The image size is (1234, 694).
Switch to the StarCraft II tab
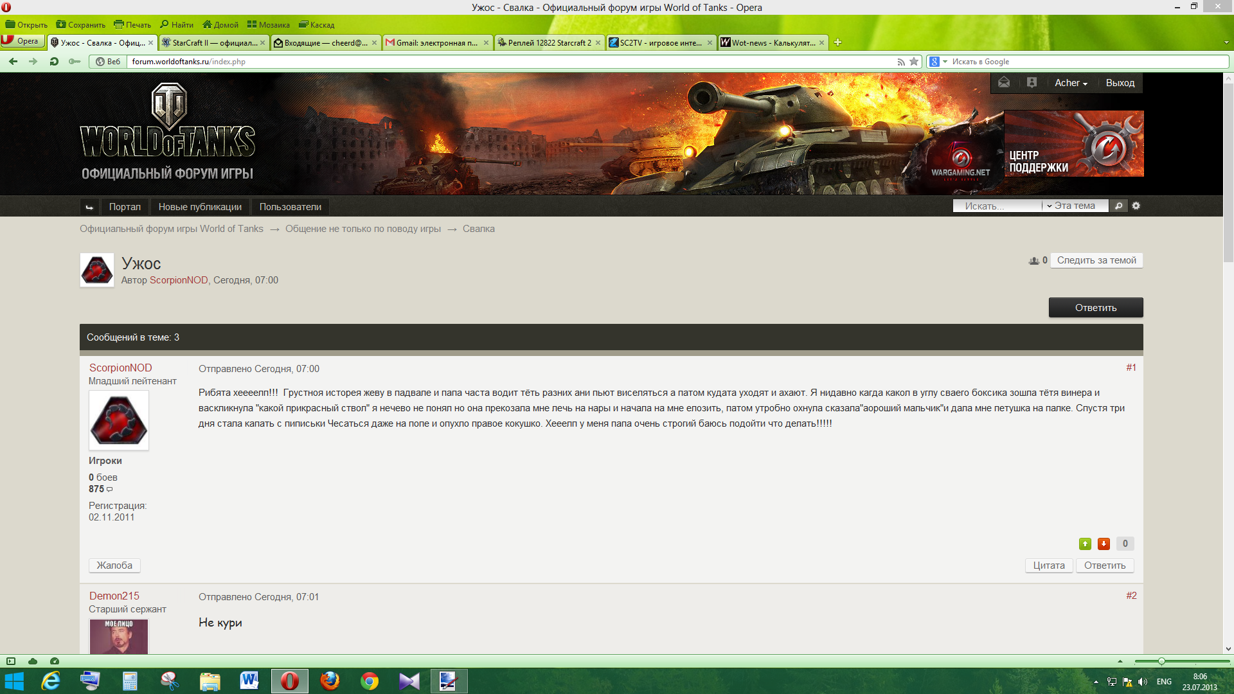click(214, 43)
